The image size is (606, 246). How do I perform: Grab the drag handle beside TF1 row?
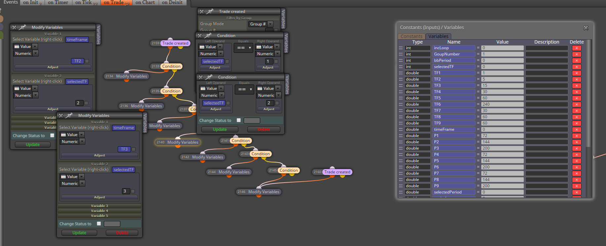400,73
